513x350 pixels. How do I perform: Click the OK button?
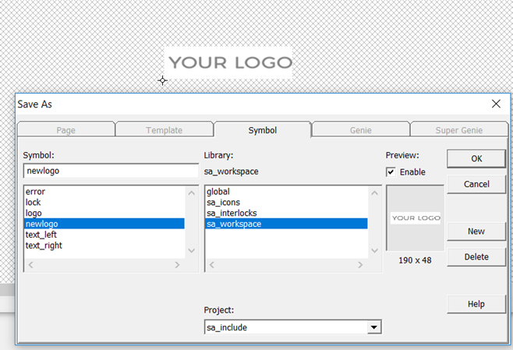coord(476,159)
